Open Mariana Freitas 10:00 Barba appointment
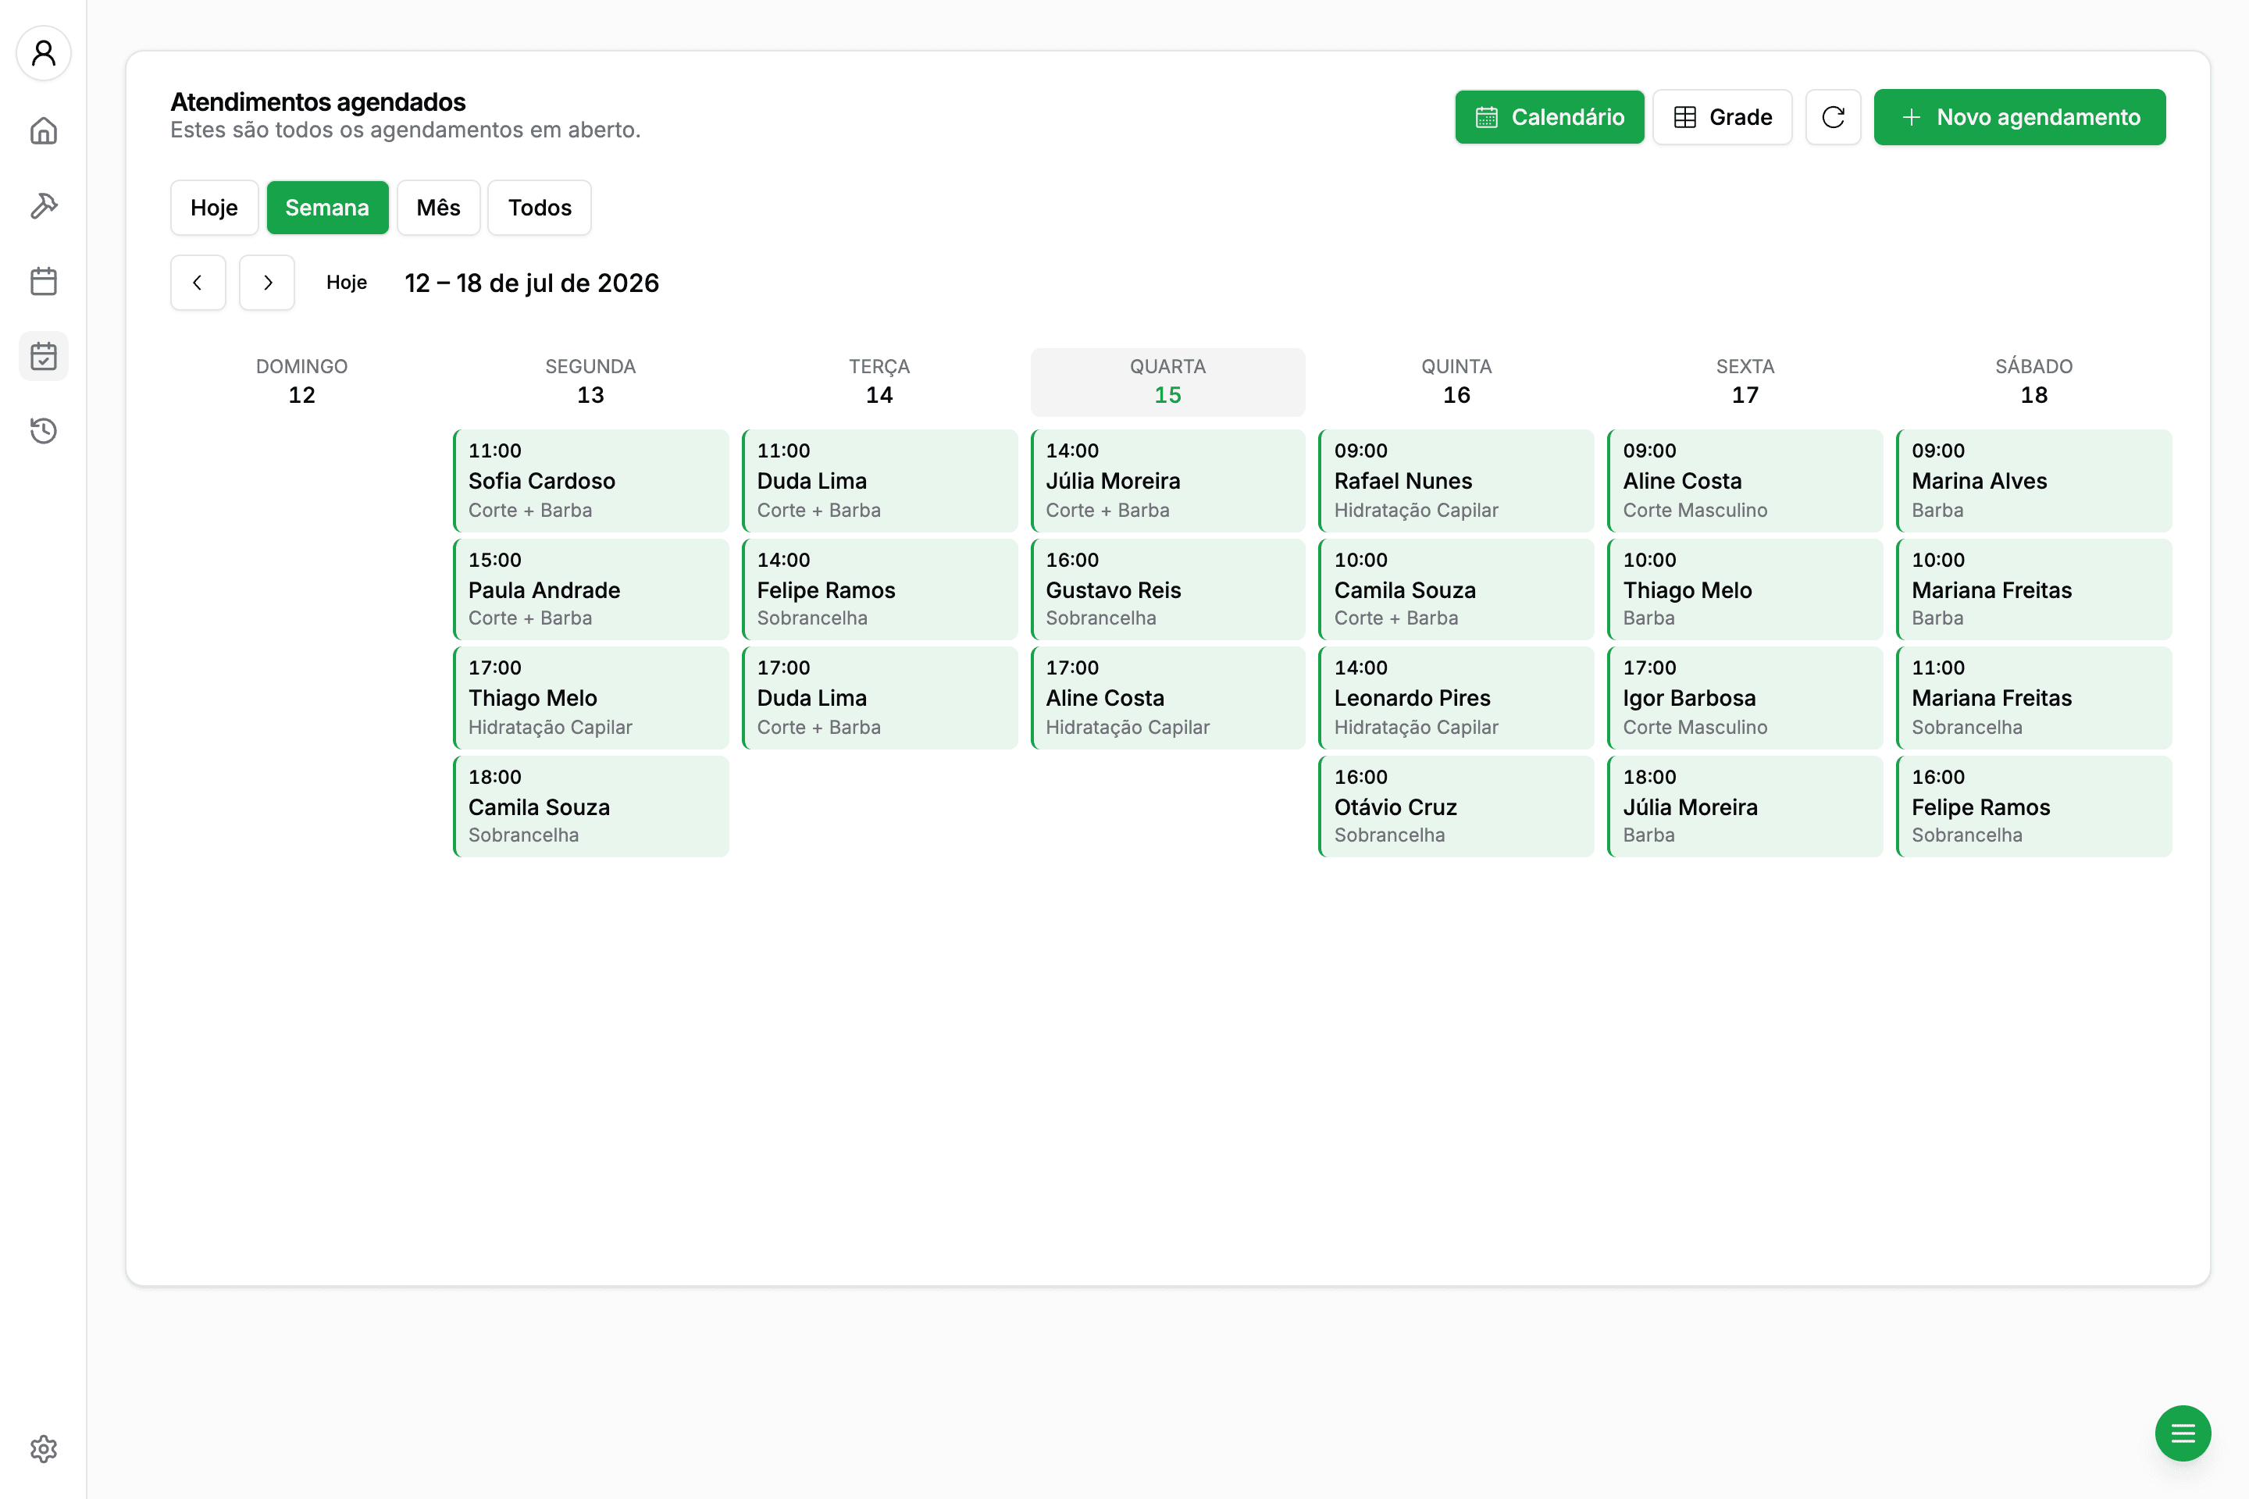 [2033, 589]
